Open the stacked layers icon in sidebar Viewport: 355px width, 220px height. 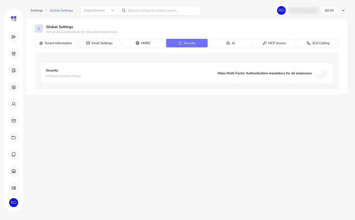coord(14,87)
